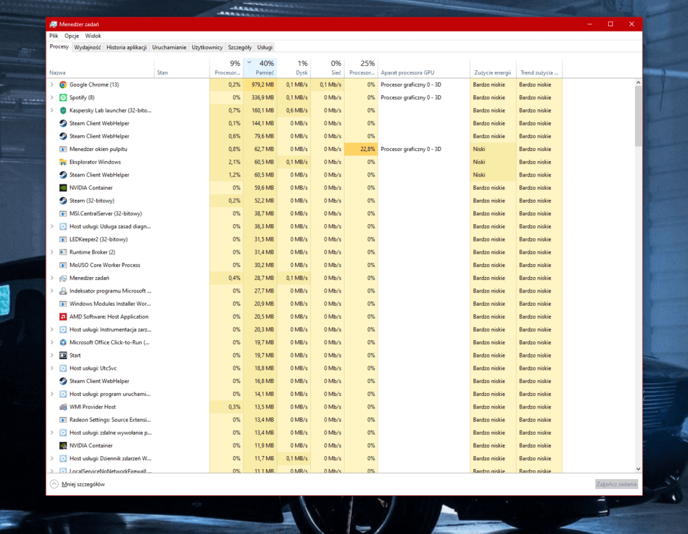Expand the Menedżer zadań process row
688x534 pixels.
pyautogui.click(x=52, y=278)
